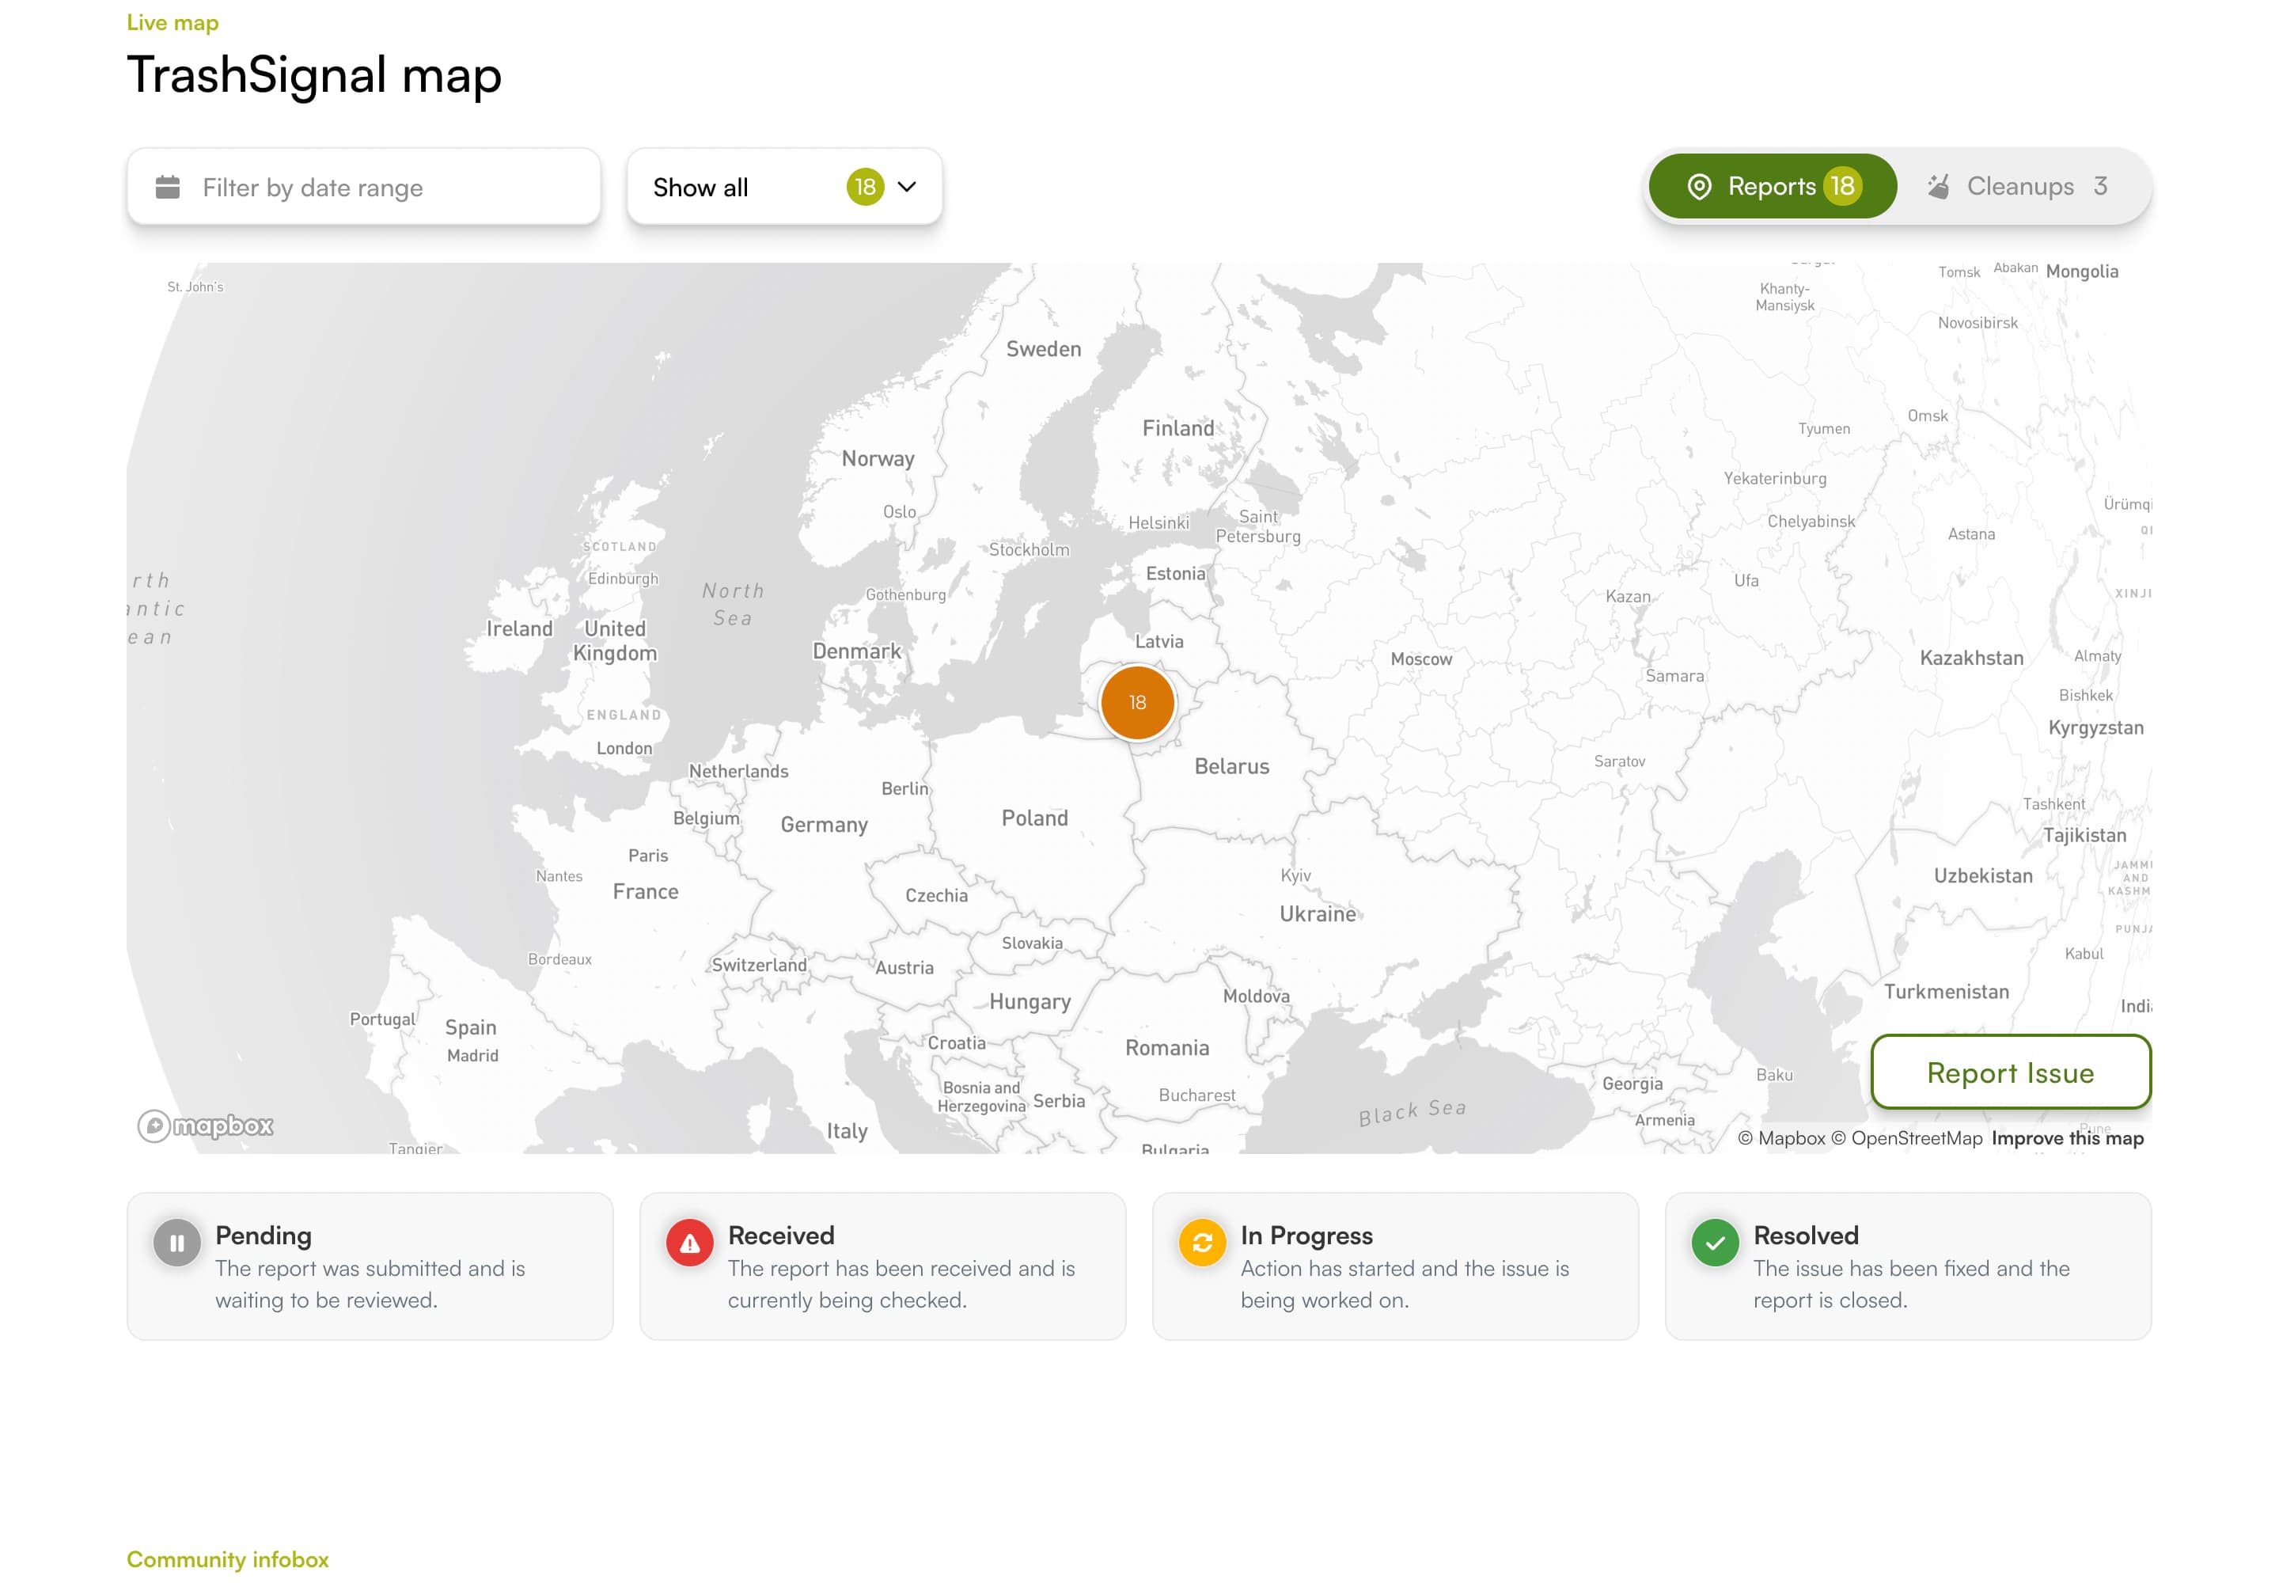Open the Improve this map link
This screenshot has height=1583, width=2279.
[x=2067, y=1137]
